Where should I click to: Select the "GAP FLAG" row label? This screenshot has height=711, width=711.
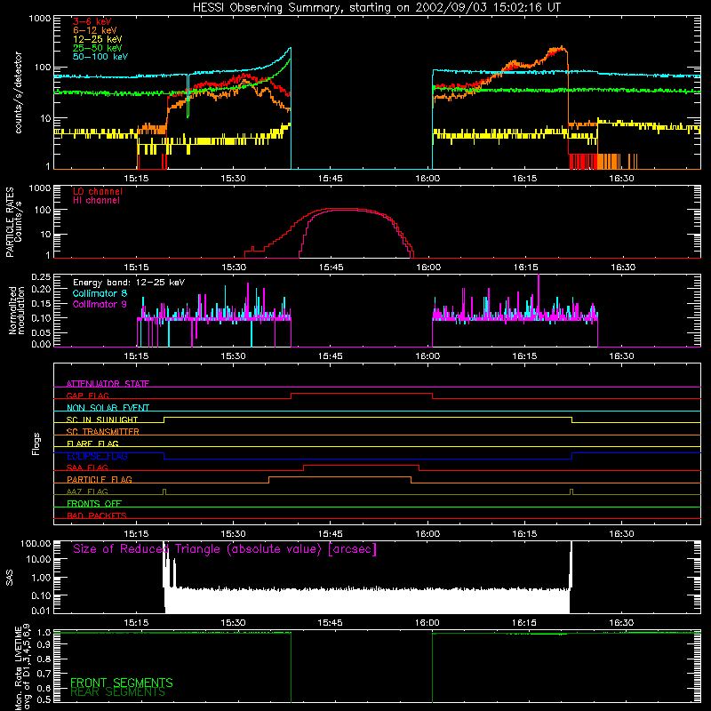click(x=87, y=395)
